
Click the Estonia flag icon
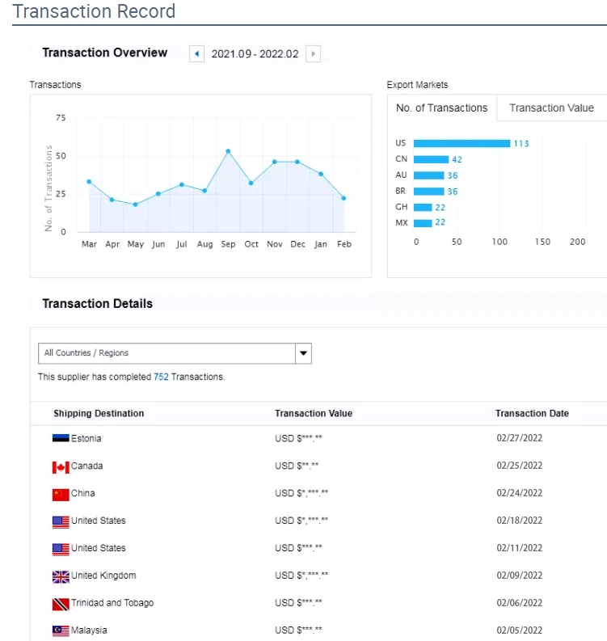61,439
